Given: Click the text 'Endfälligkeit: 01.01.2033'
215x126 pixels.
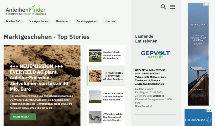Looking at the screenshot, I should [x=149, y=92].
